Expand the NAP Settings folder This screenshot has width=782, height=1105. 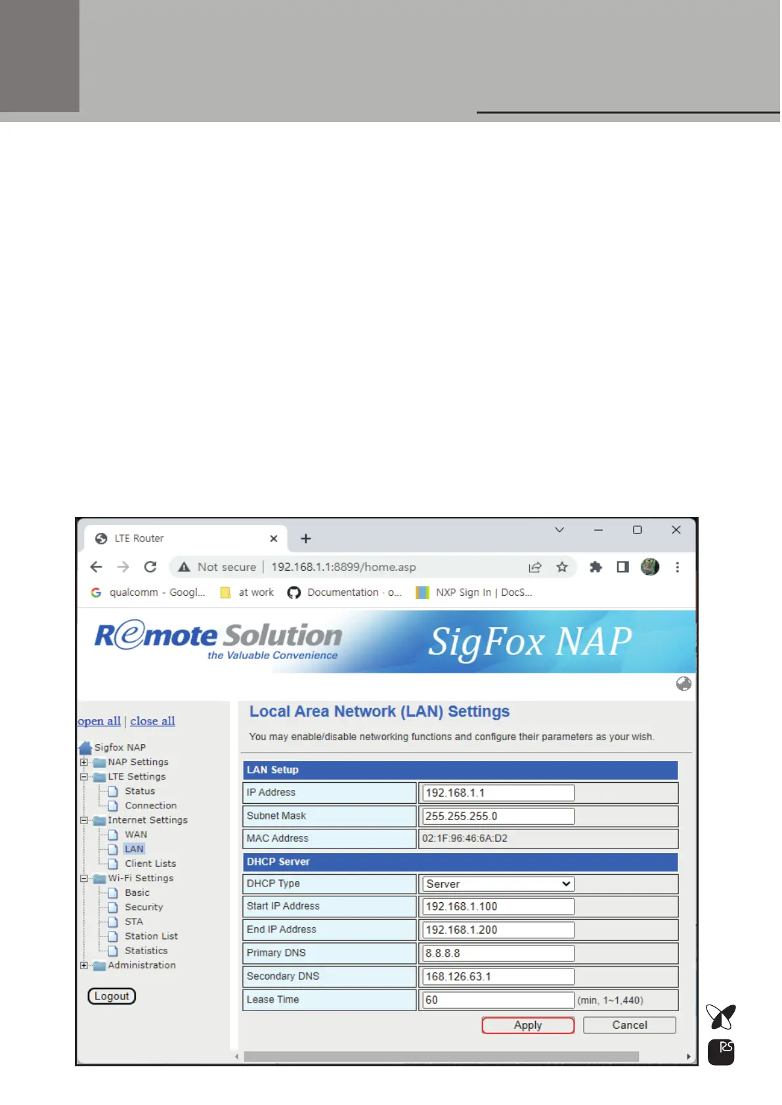pyautogui.click(x=84, y=762)
